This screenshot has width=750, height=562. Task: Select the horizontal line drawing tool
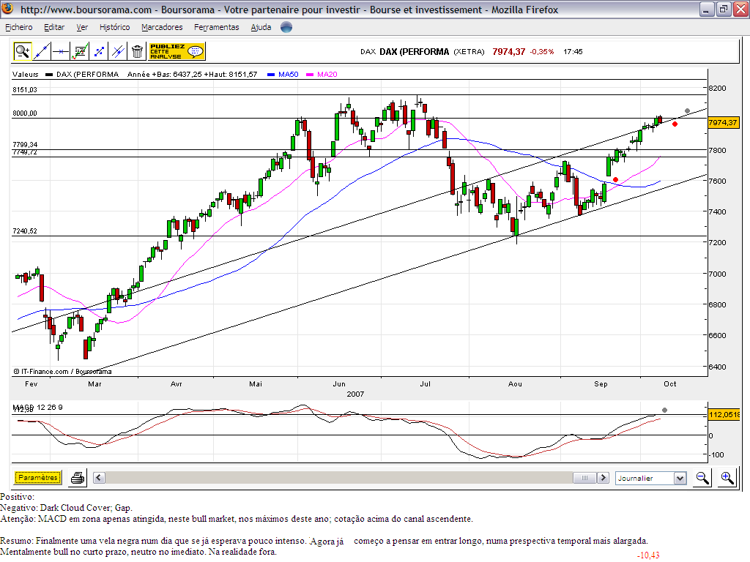pos(61,51)
